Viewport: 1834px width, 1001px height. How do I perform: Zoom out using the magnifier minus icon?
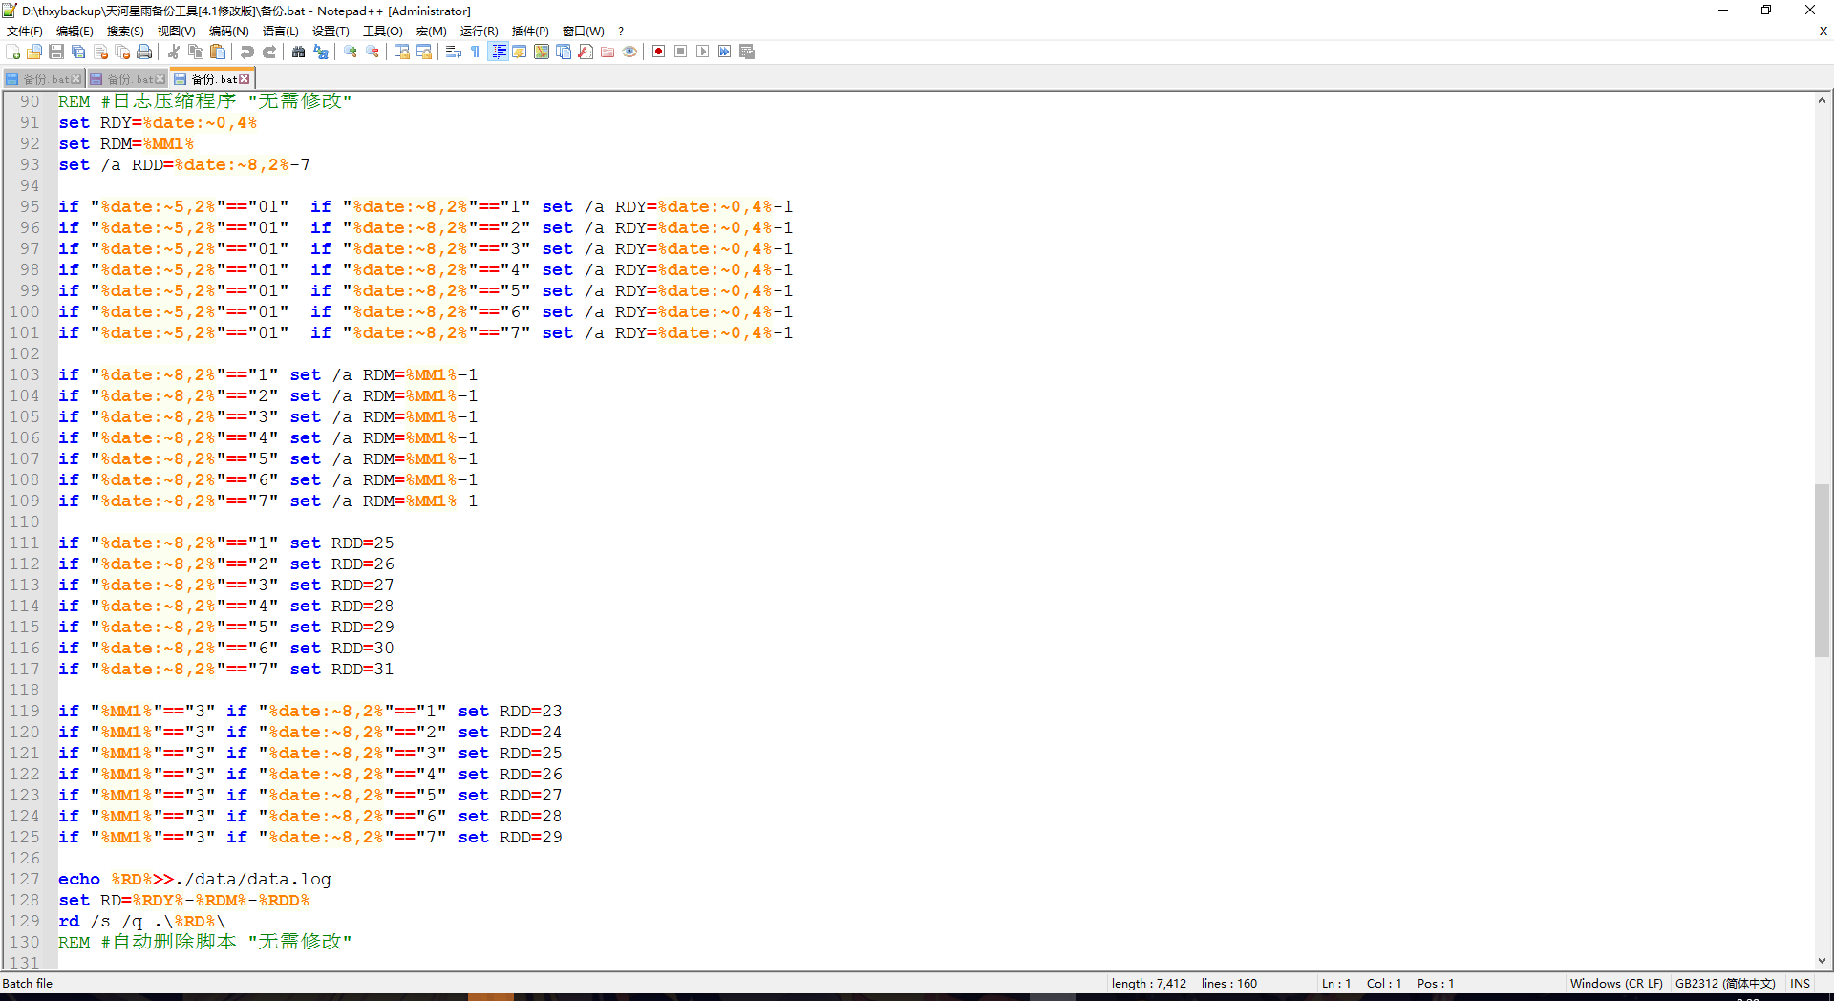(373, 52)
